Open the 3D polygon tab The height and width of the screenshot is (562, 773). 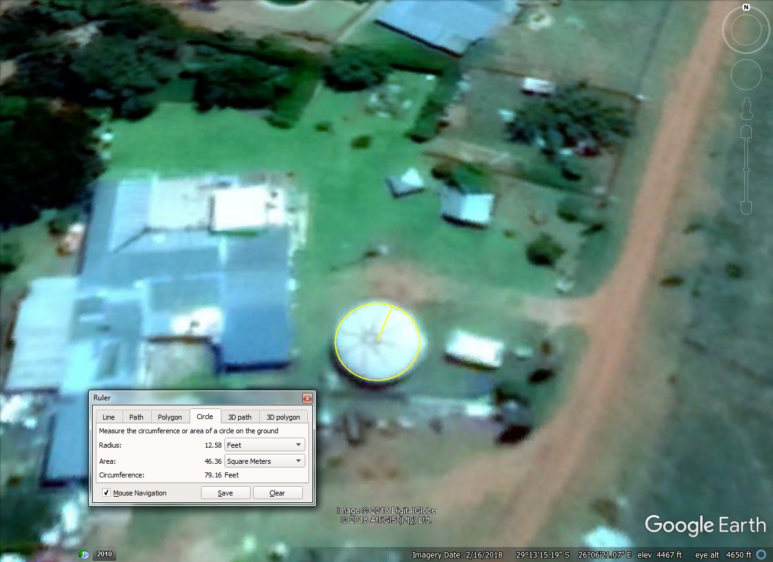click(x=283, y=417)
